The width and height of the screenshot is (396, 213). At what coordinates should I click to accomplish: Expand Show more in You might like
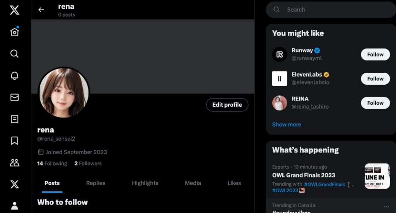(287, 124)
